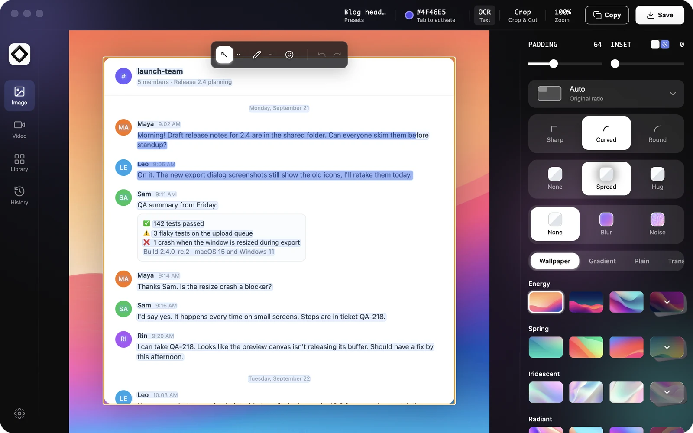The width and height of the screenshot is (693, 433).
Task: Open the Blog head presets menu
Action: [365, 15]
